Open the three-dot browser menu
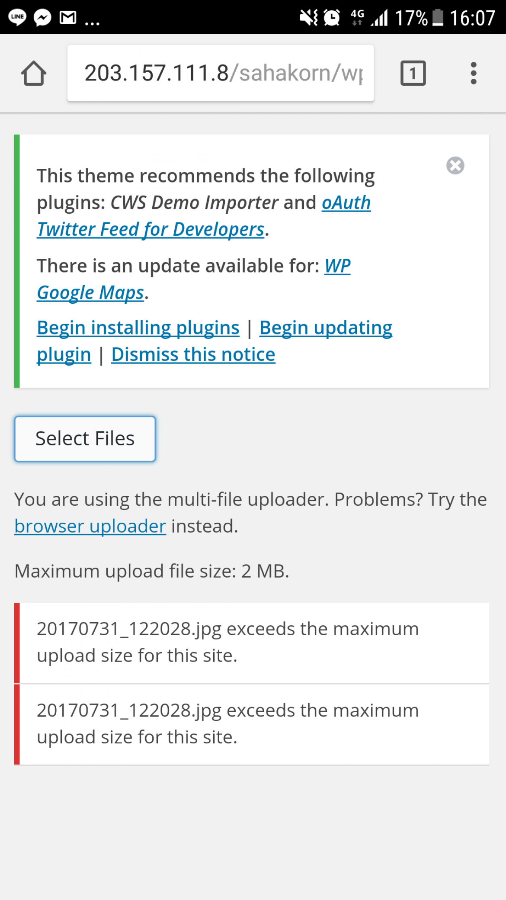 pos(474,73)
